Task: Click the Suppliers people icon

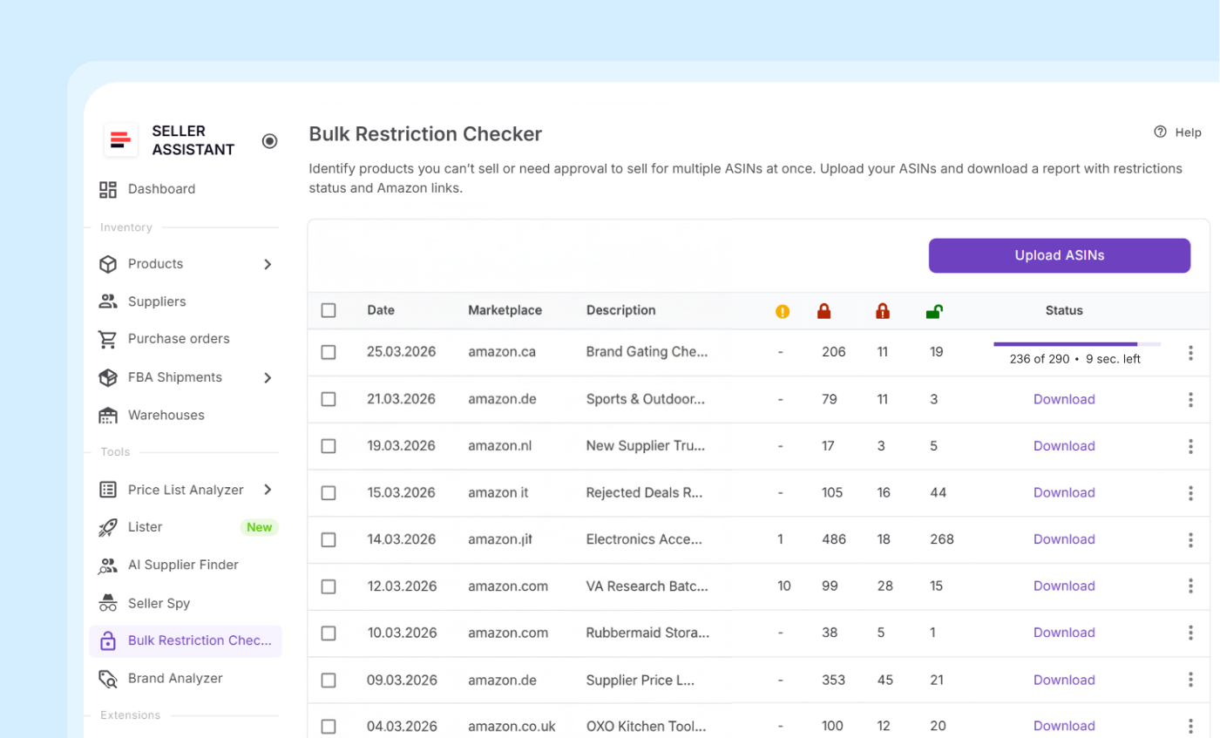Action: point(108,301)
